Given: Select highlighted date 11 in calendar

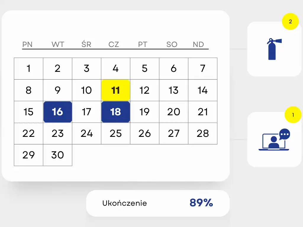Looking at the screenshot, I should (x=115, y=90).
